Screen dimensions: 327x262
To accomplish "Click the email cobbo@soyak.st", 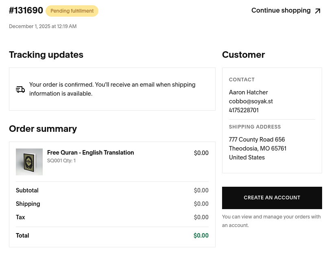I will point(251,101).
